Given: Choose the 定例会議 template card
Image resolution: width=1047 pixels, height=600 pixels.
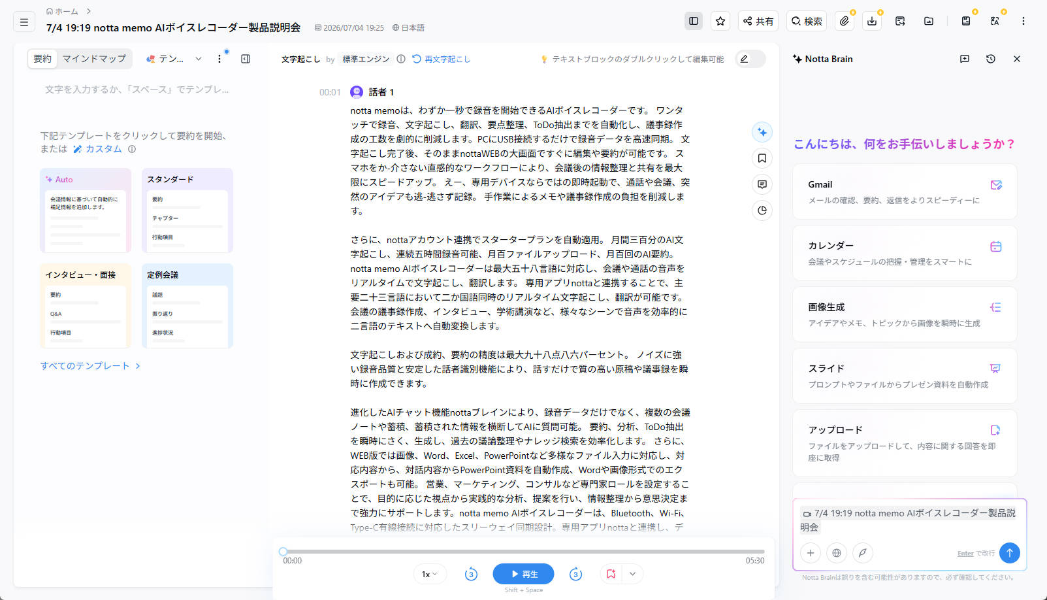Looking at the screenshot, I should [187, 306].
